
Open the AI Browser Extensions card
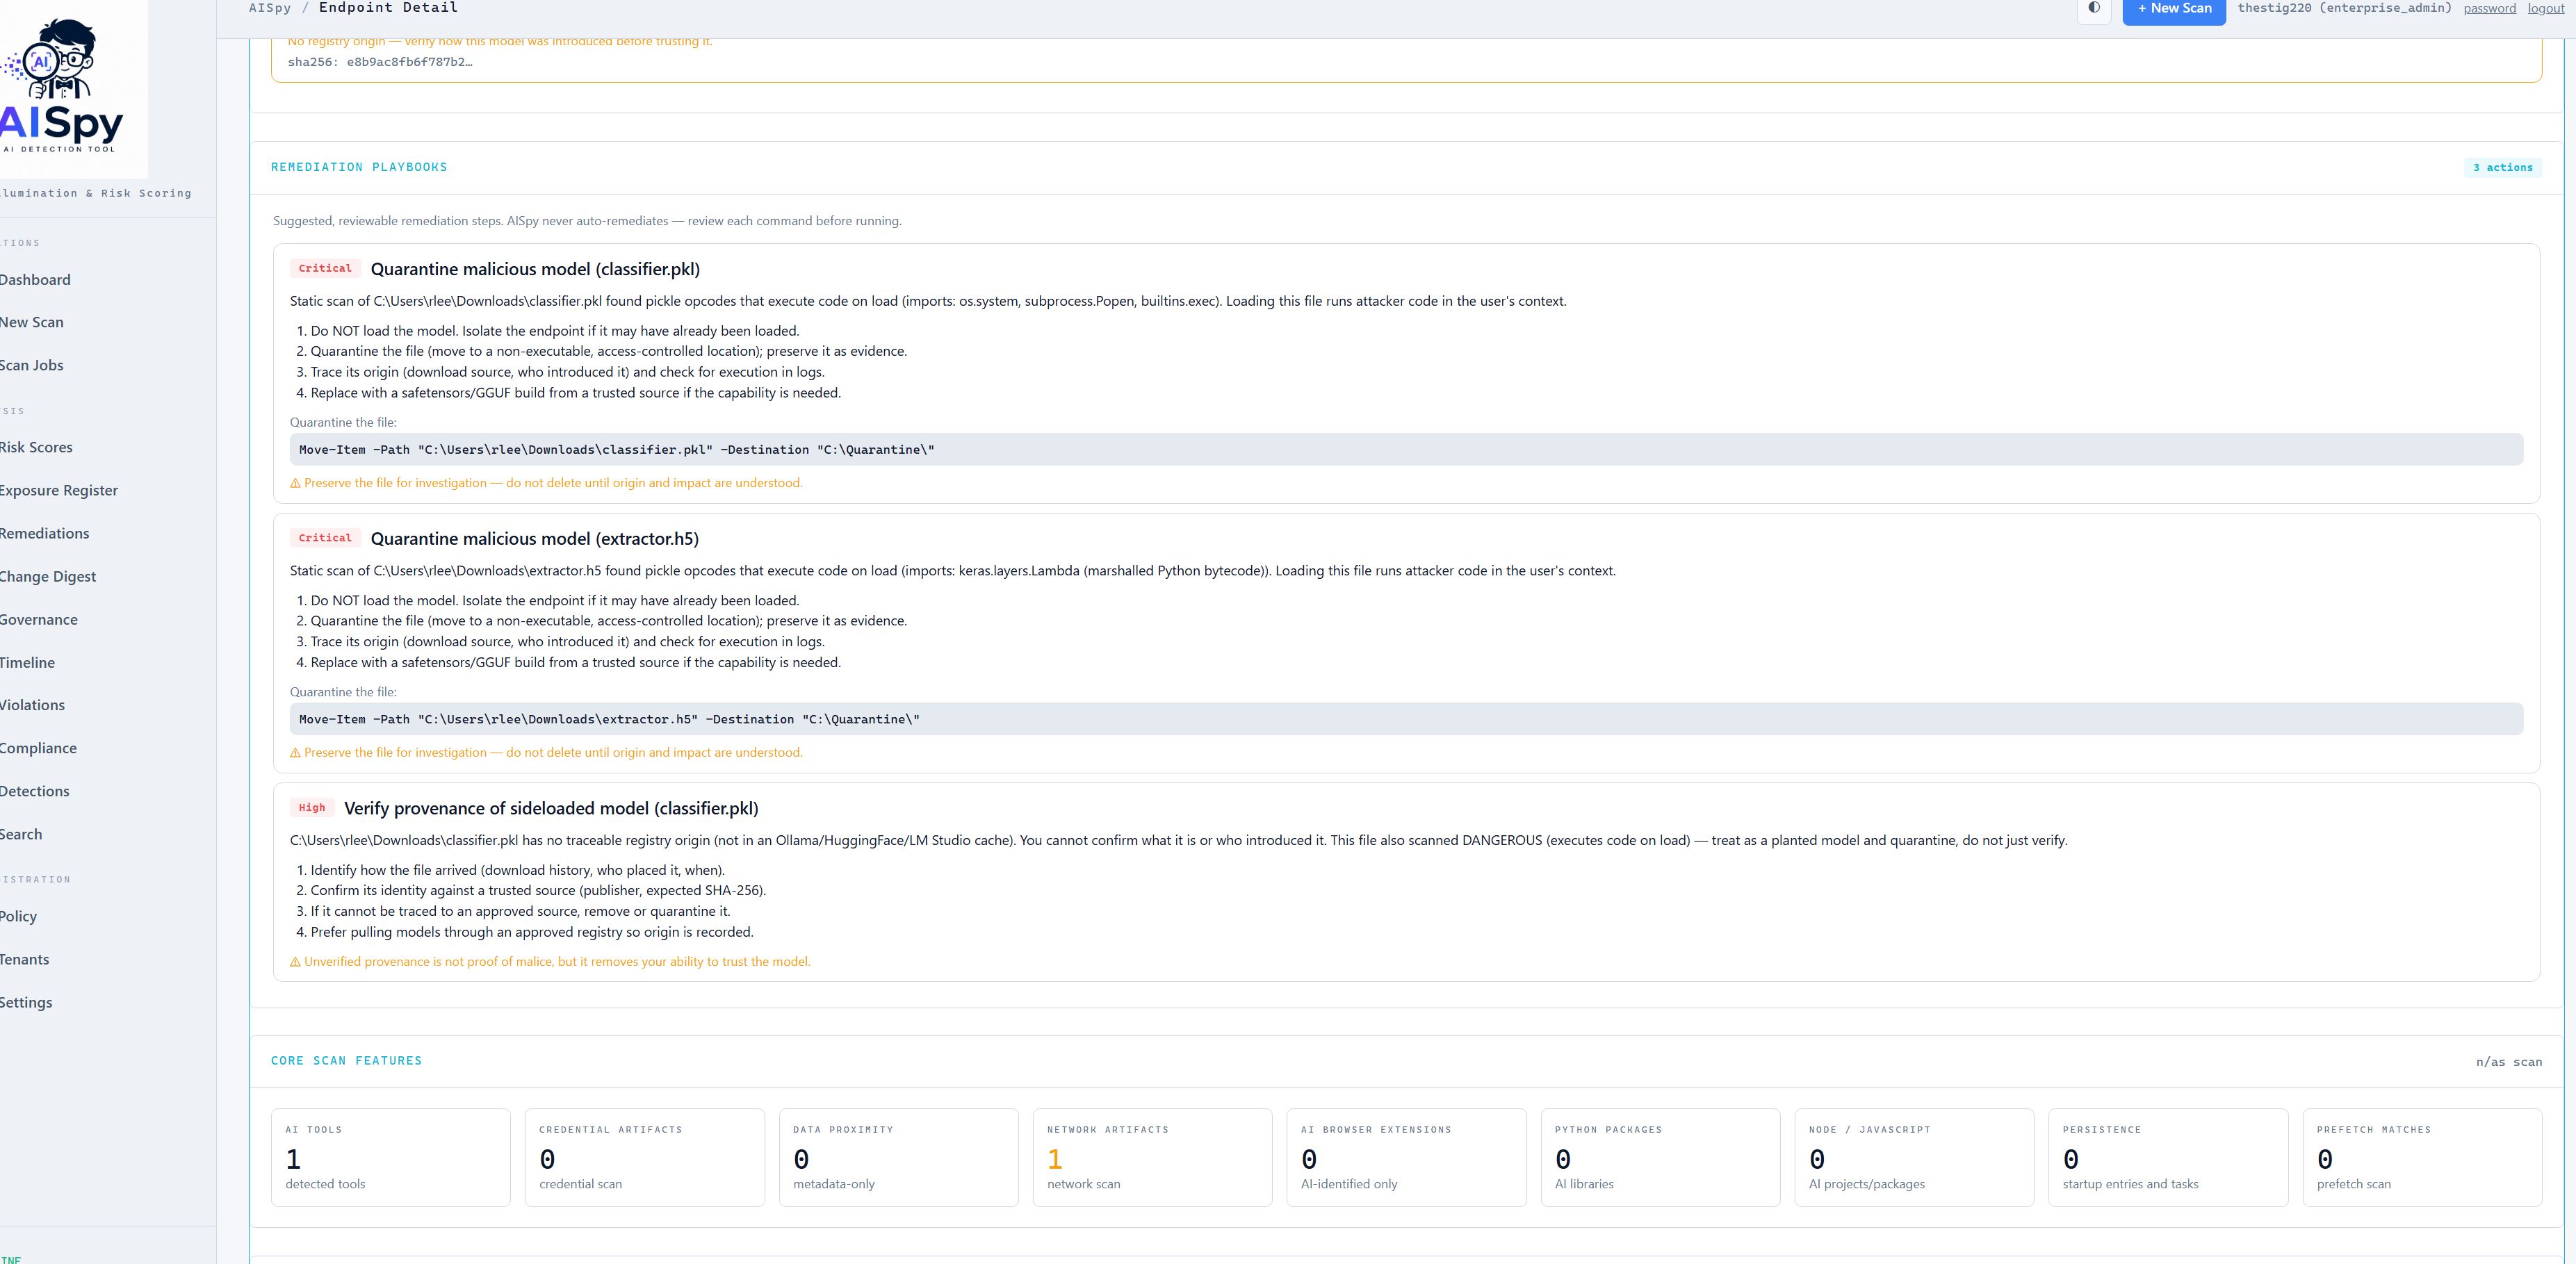tap(1406, 1157)
